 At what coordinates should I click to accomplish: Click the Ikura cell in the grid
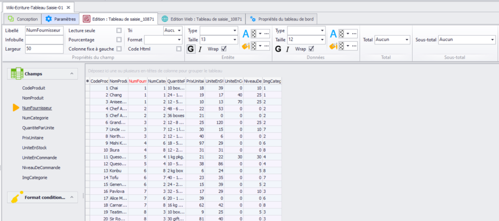[118, 150]
